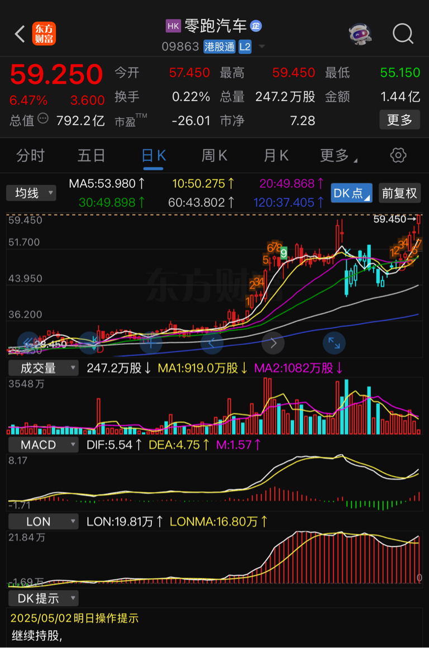Tap the change percent 6.47%
The image size is (429, 648).
[28, 100]
